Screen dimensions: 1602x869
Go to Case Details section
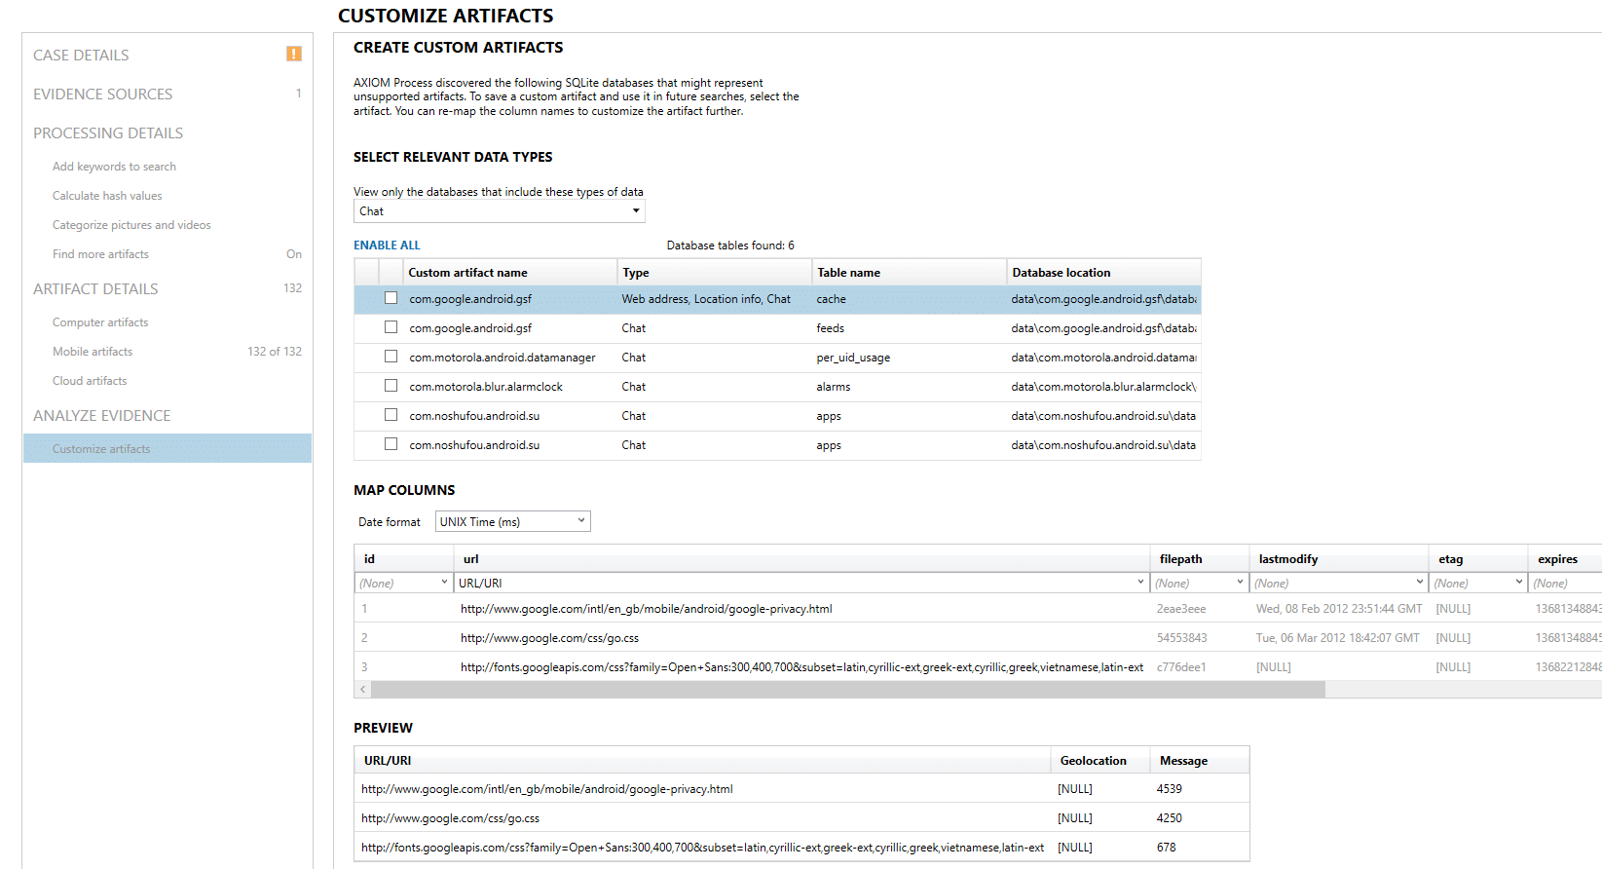click(x=81, y=56)
